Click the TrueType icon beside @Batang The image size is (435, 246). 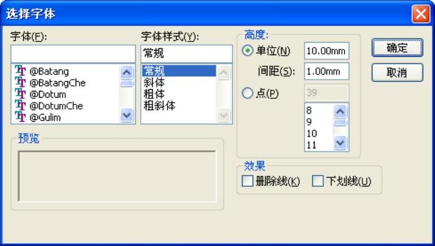pos(20,71)
